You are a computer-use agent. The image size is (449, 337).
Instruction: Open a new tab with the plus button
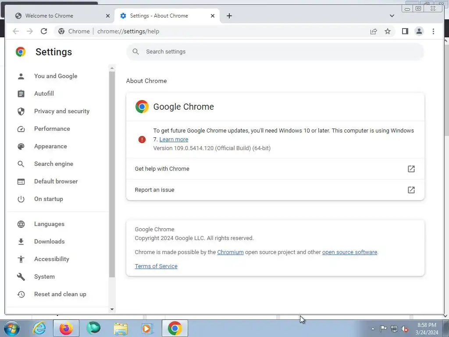point(229,16)
